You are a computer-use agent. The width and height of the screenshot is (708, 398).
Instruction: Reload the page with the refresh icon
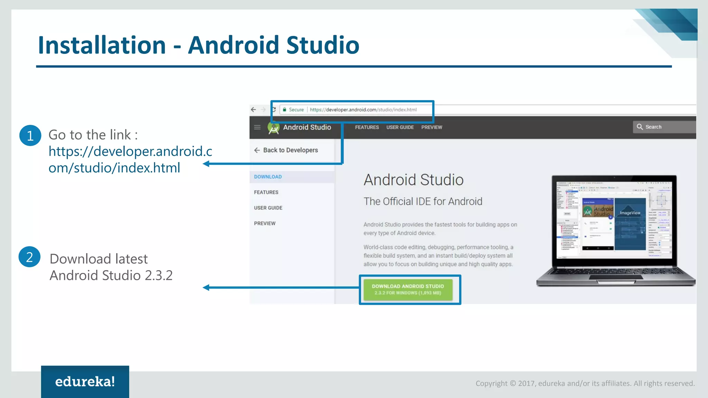(274, 110)
